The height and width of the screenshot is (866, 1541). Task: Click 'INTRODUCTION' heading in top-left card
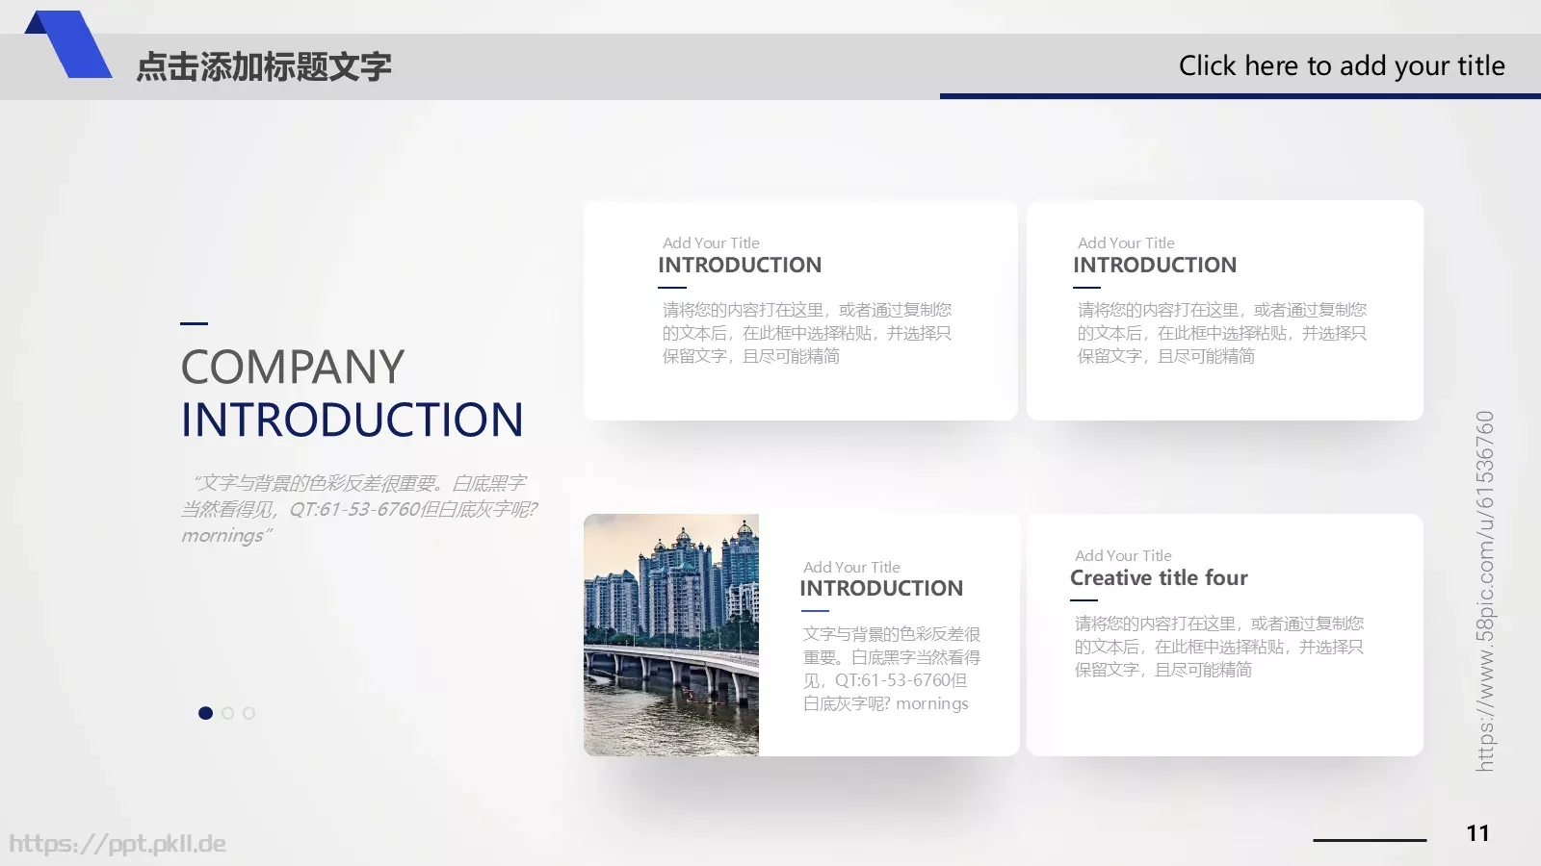click(x=740, y=265)
